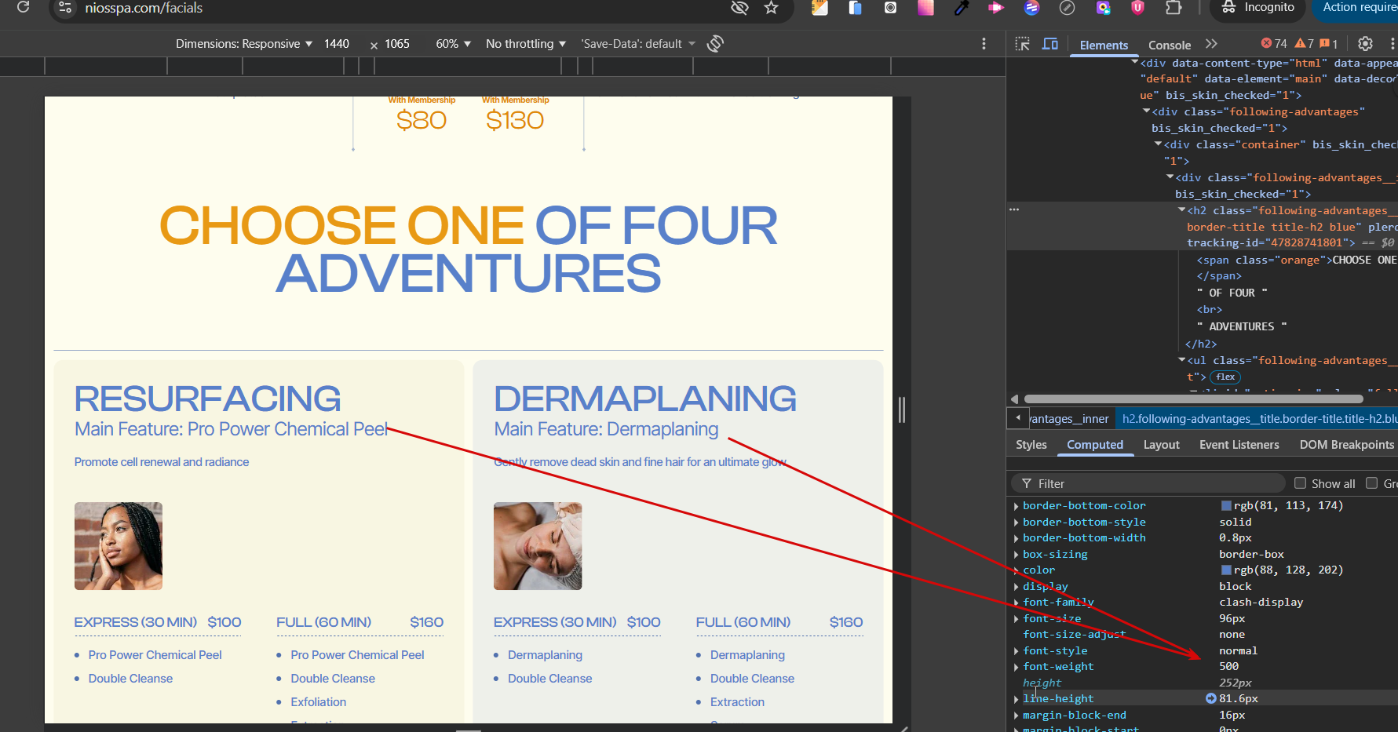
Task: Open the No throttling dropdown
Action: (525, 44)
